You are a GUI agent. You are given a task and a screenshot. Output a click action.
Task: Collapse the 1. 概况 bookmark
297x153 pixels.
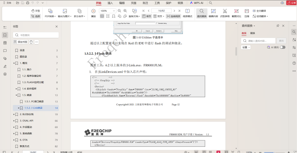[x=14, y=63]
